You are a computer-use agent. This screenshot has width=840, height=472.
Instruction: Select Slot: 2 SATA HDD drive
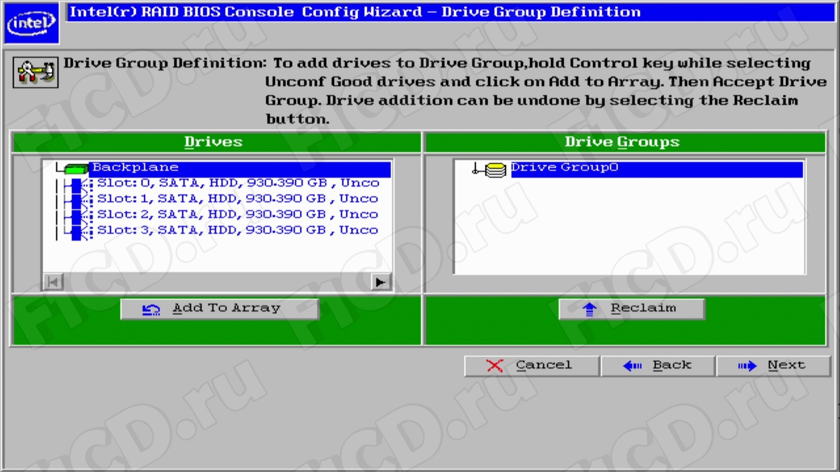click(x=238, y=215)
